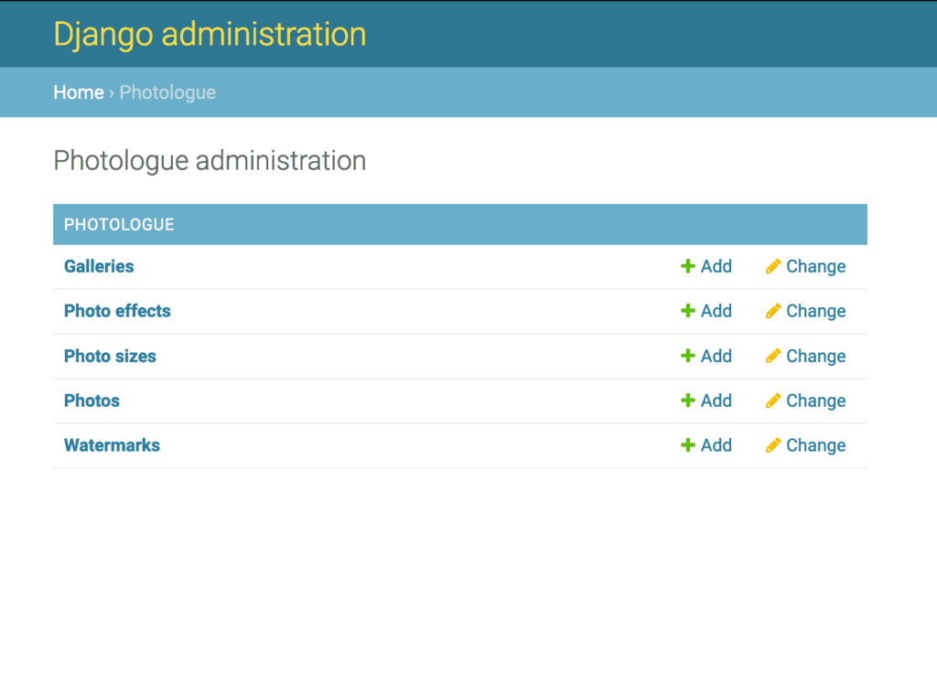Click the green plus icon for Galleries
Viewport: 937px width, 695px height.
pyautogui.click(x=688, y=266)
